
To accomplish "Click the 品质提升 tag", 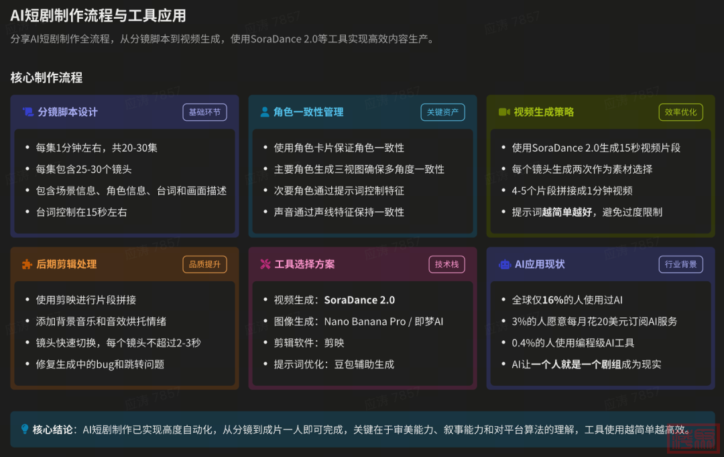I will coord(204,264).
